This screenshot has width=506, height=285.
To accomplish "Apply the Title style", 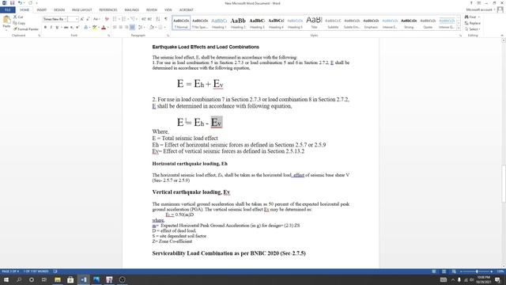I will point(314,23).
